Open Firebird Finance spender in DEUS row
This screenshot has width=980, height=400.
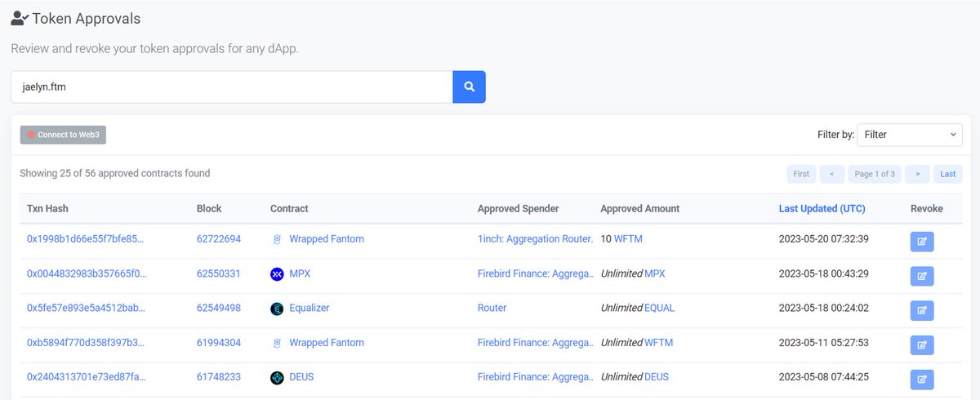tap(536, 377)
